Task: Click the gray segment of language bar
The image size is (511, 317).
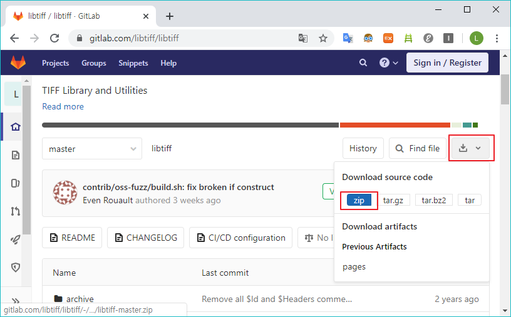Action: [190, 125]
